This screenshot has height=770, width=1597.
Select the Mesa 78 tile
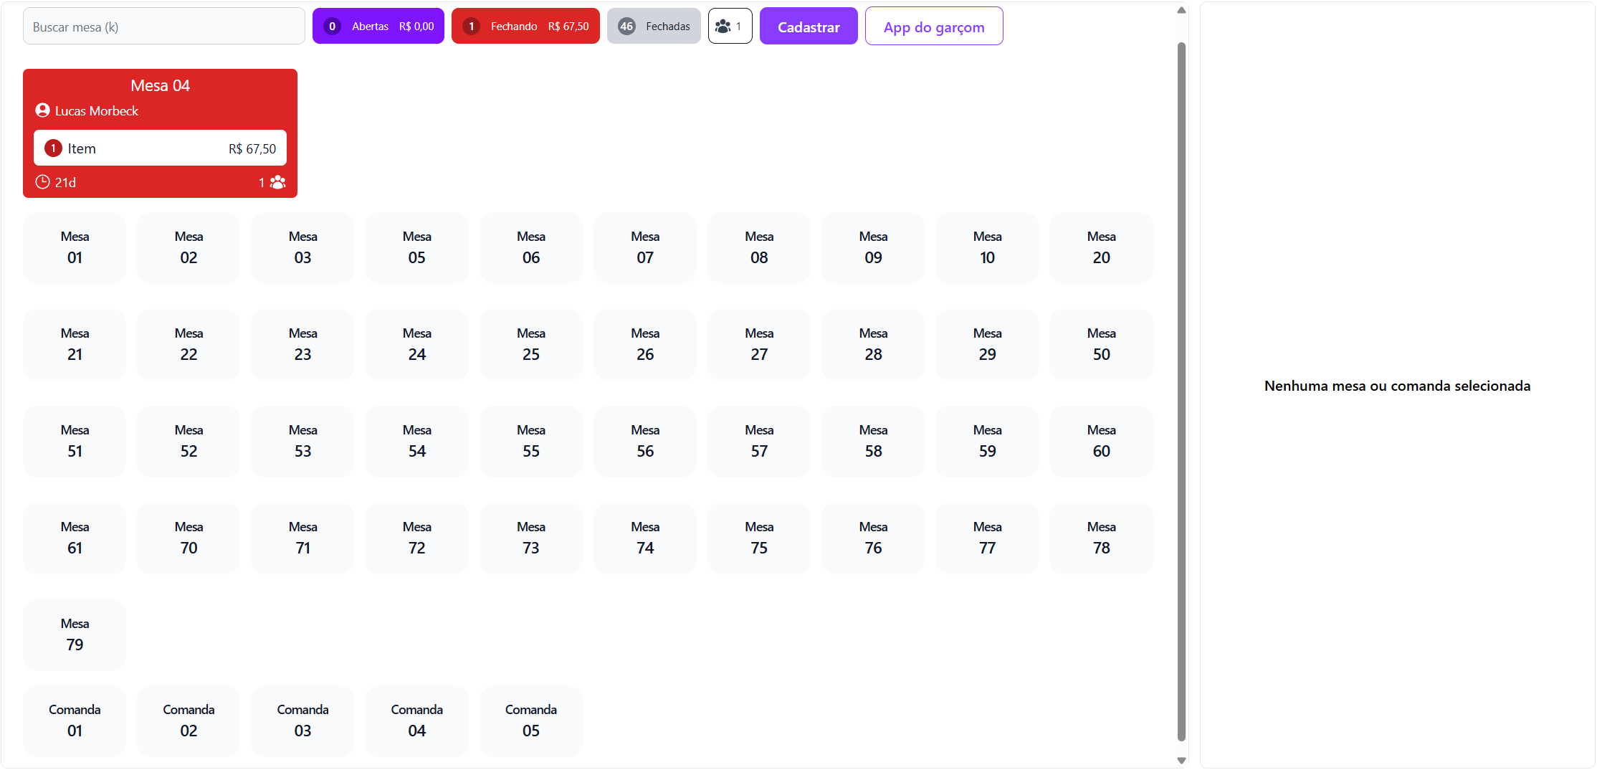tap(1101, 538)
